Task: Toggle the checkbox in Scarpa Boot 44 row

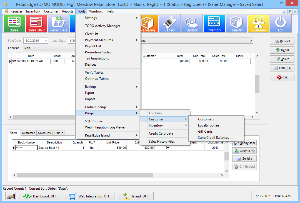Action: click(168, 147)
